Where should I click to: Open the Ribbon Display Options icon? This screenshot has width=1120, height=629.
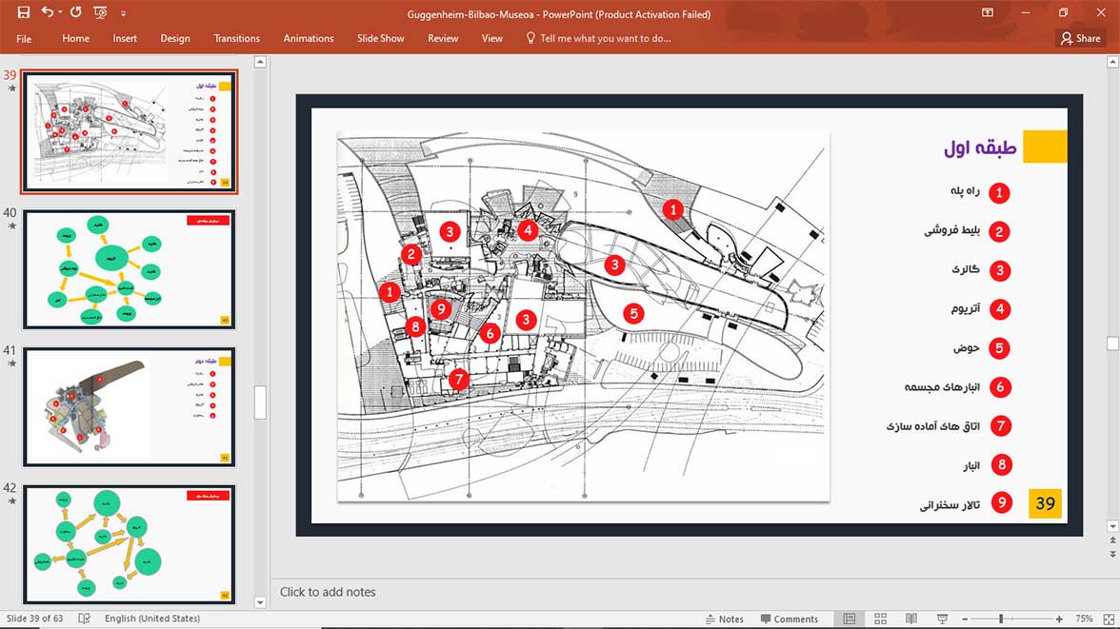pyautogui.click(x=987, y=12)
